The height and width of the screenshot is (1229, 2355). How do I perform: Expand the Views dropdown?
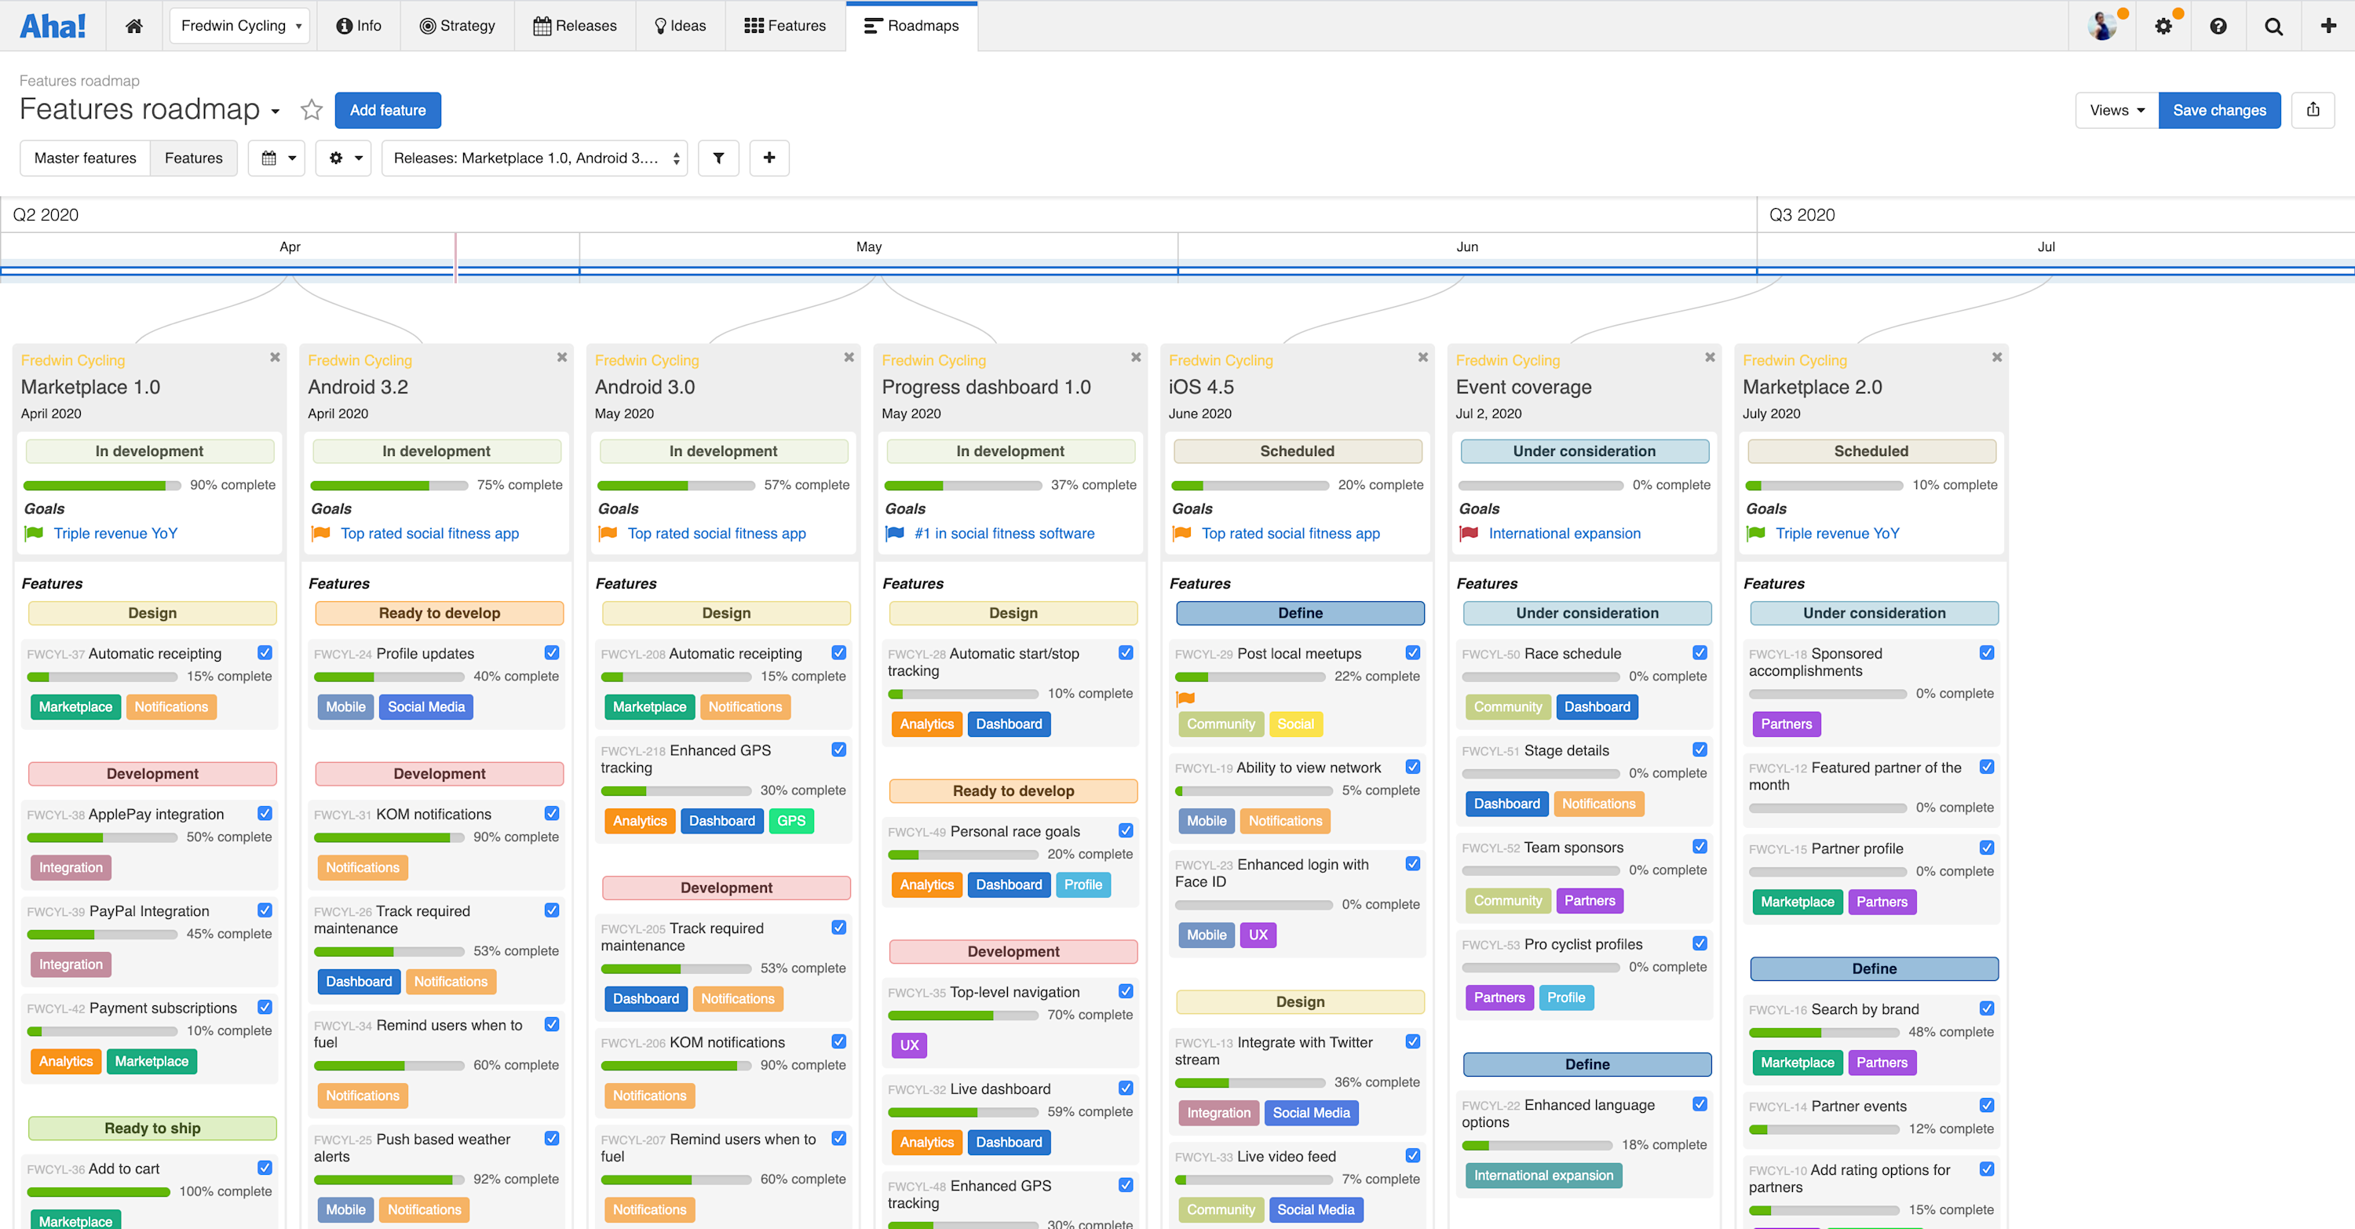pyautogui.click(x=2115, y=110)
